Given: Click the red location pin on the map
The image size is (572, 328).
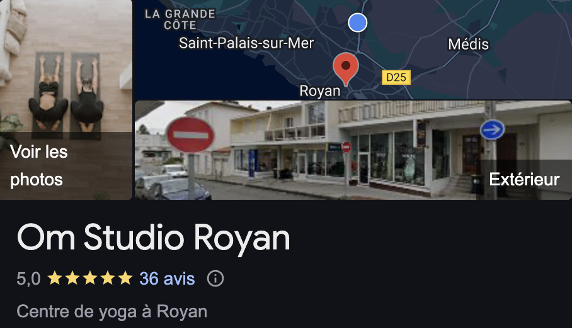Looking at the screenshot, I should click(x=345, y=68).
